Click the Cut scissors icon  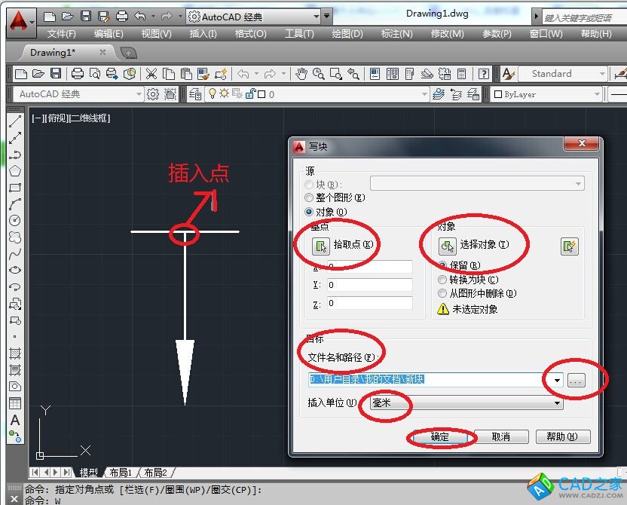pyautogui.click(x=151, y=74)
